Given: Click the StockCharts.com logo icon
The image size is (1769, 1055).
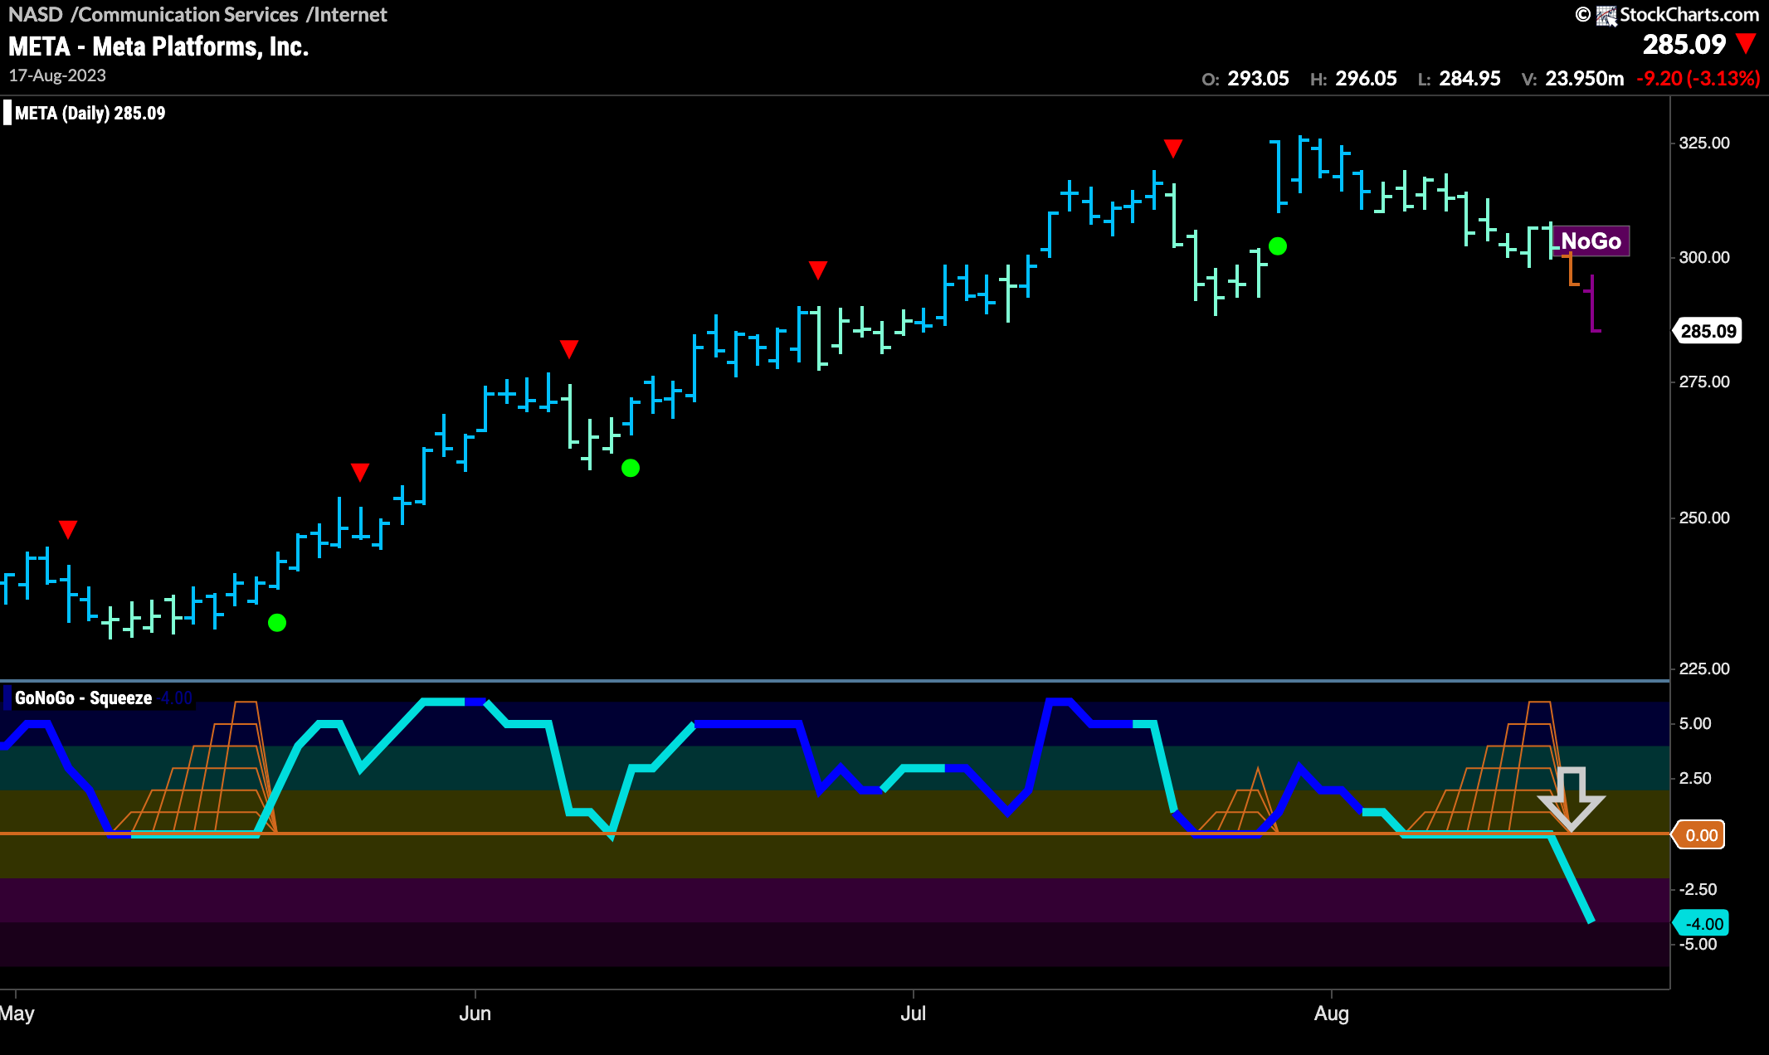Looking at the screenshot, I should coord(1606,15).
